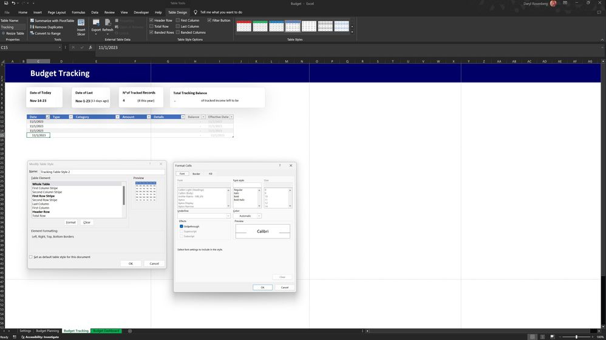606x340 pixels.
Task: Click the Insert Slicer icon
Action: tap(81, 22)
